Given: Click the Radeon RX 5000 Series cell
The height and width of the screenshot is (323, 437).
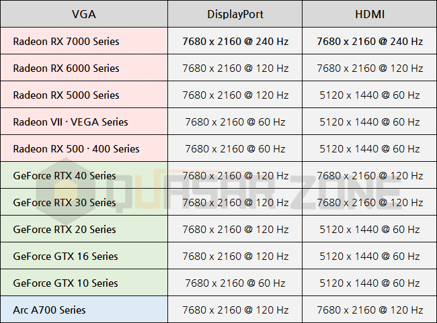Looking at the screenshot, I should (x=84, y=95).
